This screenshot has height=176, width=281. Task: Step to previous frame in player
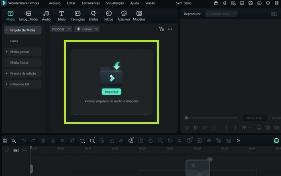click(187, 127)
